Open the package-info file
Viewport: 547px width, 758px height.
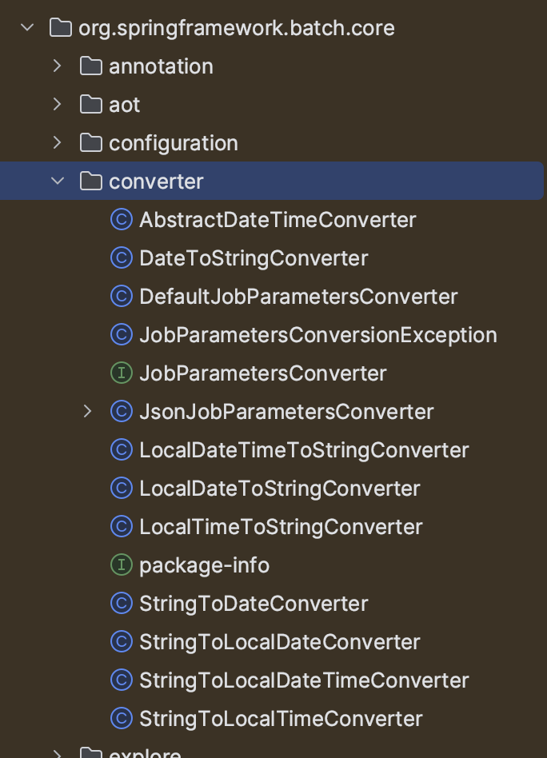[x=204, y=565]
